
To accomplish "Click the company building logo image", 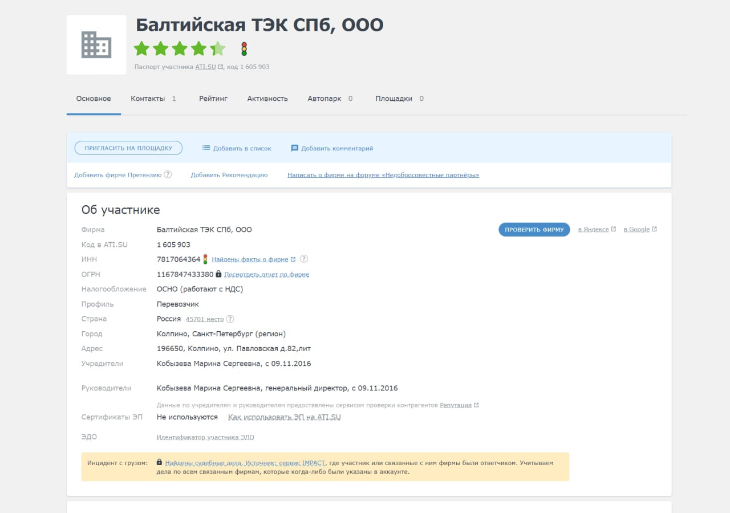I will pos(96,44).
